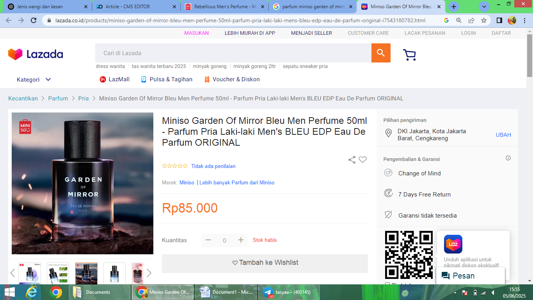The width and height of the screenshot is (533, 300).
Task: Click the Lazada app logo near QR code
Action: [x=453, y=244]
